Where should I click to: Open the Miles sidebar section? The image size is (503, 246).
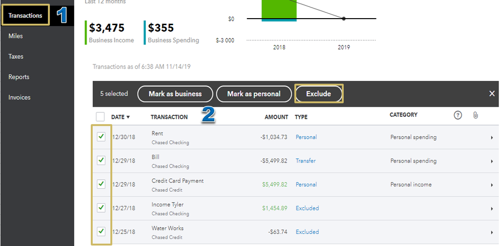coord(16,36)
